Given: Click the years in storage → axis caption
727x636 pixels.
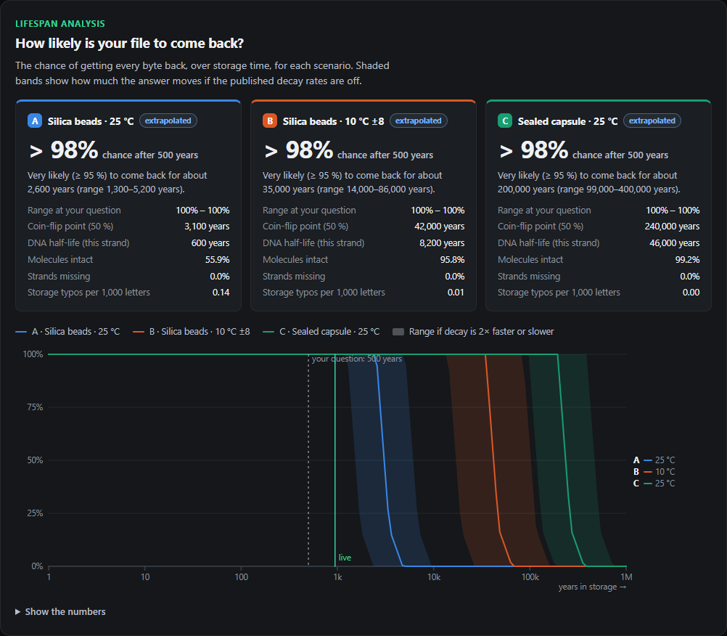Looking at the screenshot, I should pos(592,587).
